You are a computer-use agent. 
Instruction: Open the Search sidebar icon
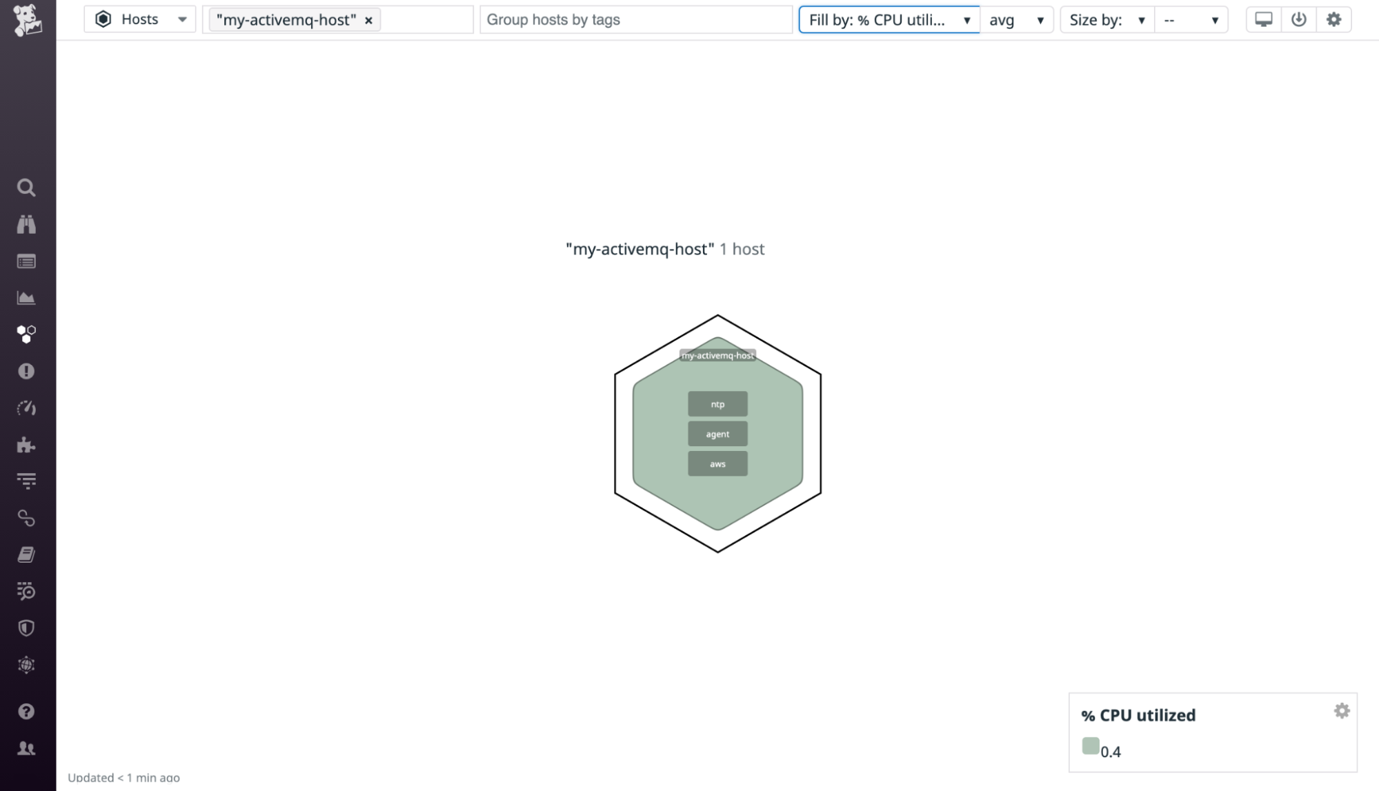[x=26, y=187]
